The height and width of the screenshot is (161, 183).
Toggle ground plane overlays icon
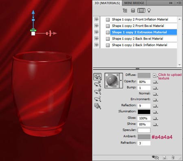point(155,157)
